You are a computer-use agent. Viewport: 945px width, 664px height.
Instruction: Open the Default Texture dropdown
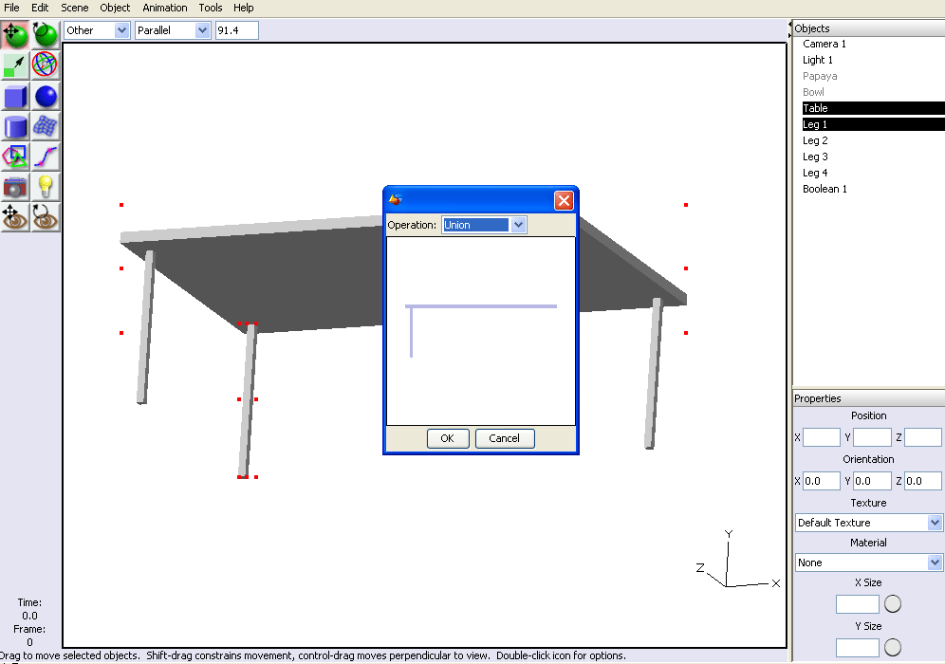tap(868, 523)
